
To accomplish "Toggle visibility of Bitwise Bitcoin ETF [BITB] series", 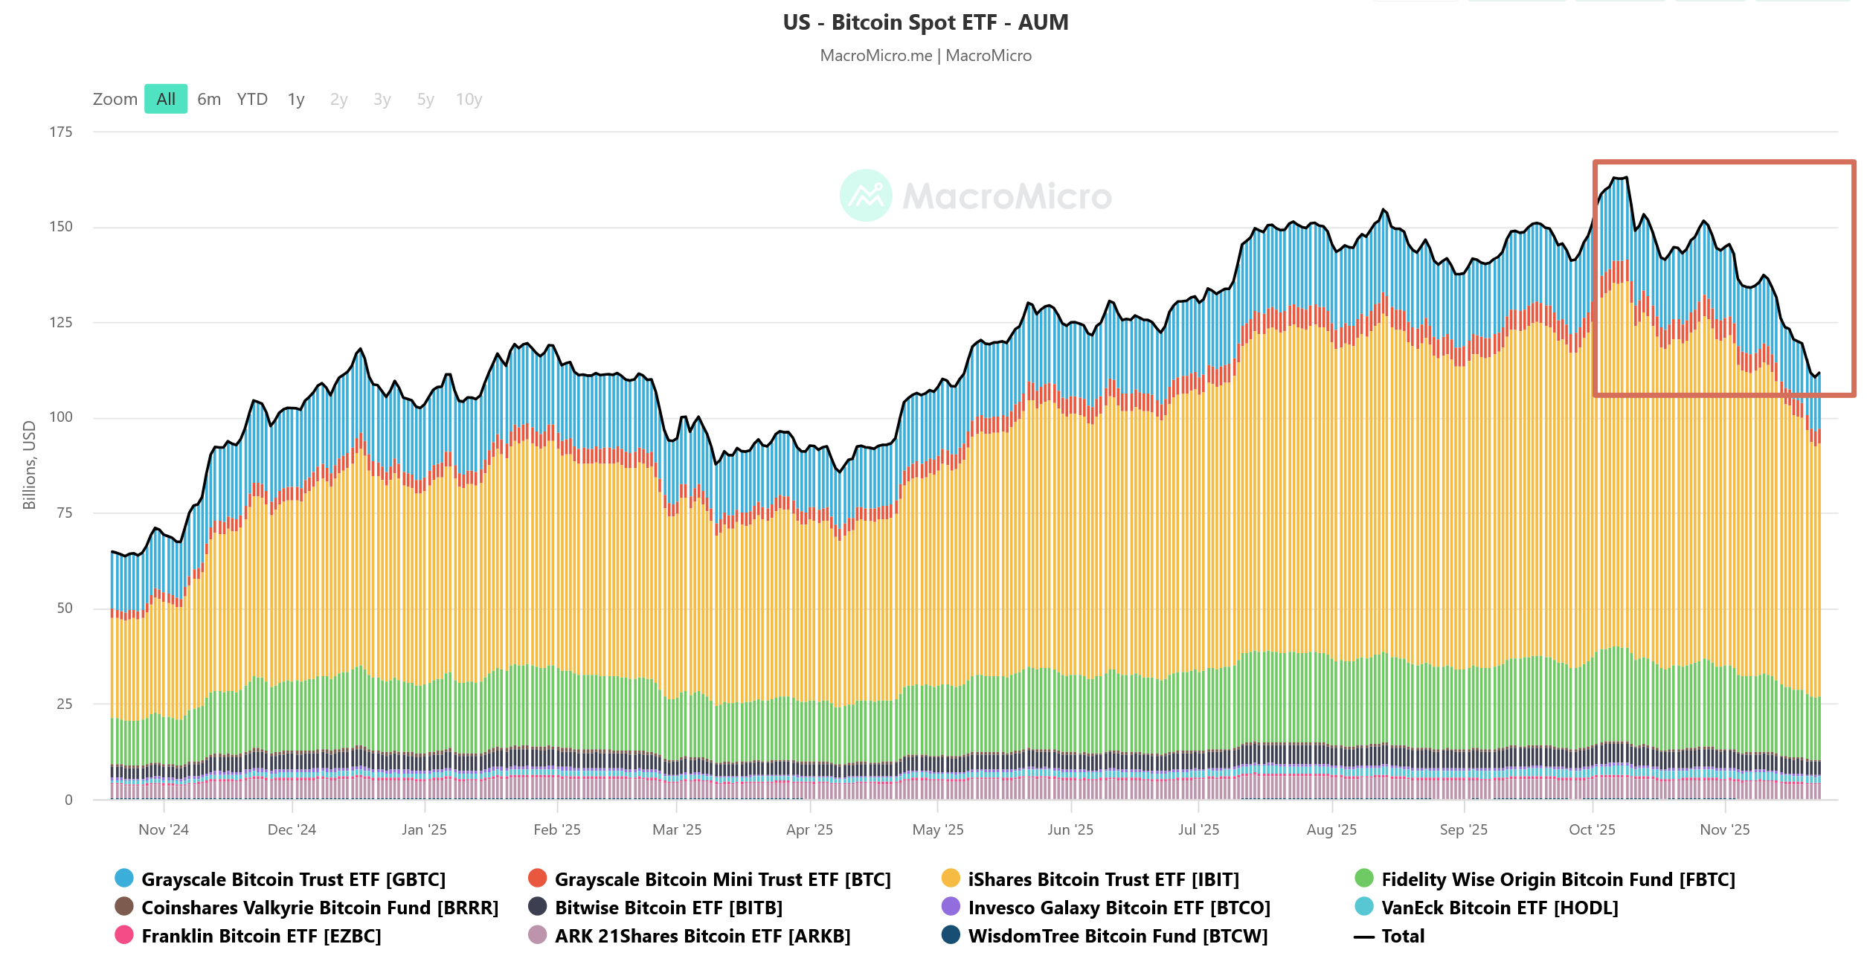I will coord(669,908).
